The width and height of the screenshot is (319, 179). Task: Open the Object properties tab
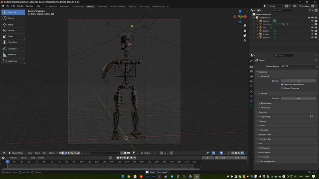(x=251, y=91)
